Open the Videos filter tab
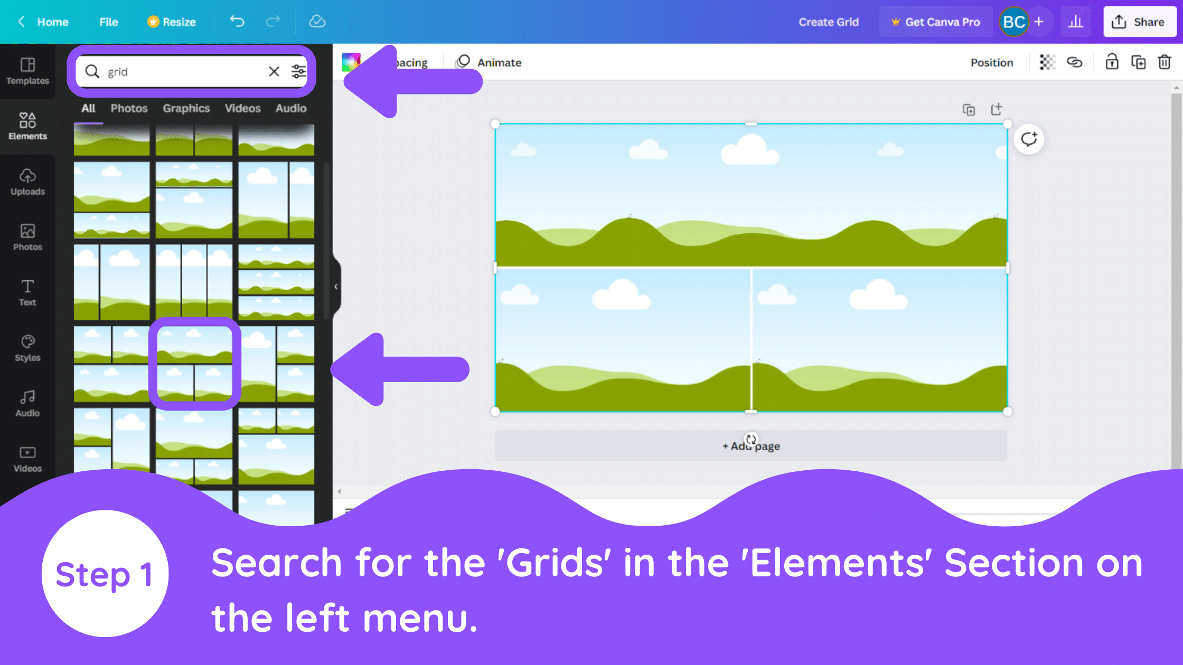 [242, 108]
